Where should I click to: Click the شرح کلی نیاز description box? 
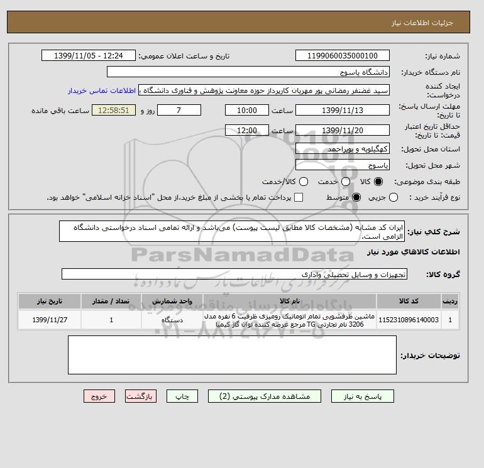click(232, 231)
